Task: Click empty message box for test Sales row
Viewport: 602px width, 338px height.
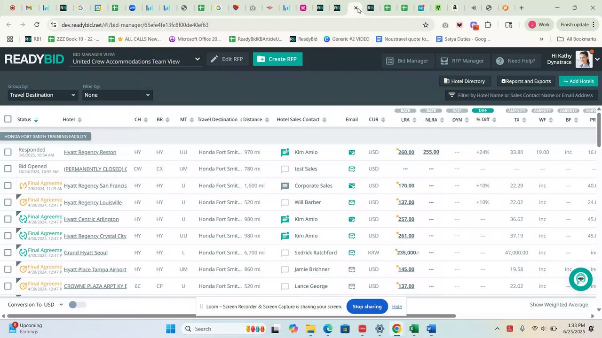Action: (285, 169)
